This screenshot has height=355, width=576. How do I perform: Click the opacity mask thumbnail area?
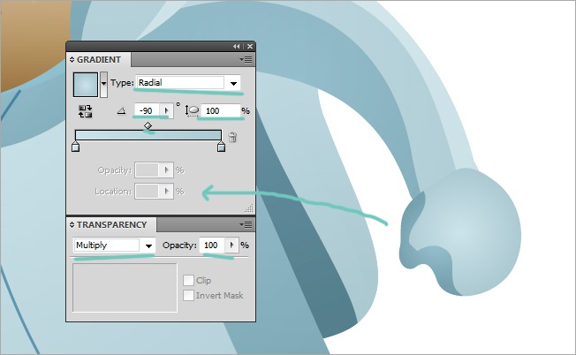125,288
